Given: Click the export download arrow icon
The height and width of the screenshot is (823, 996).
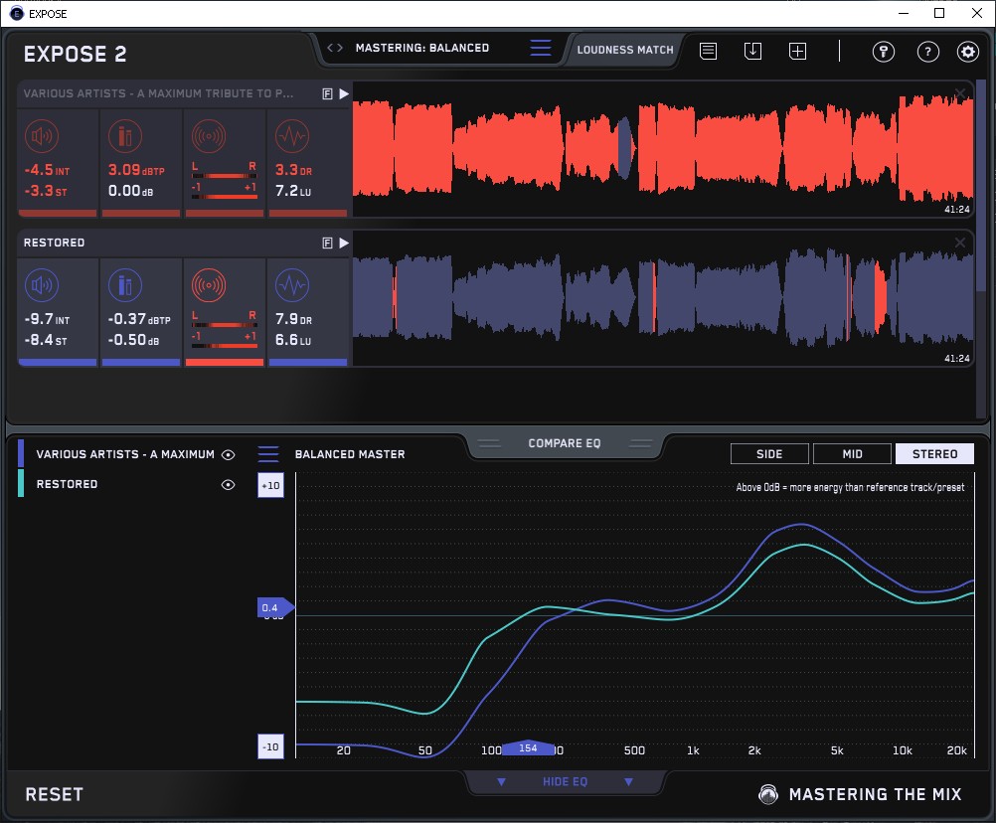Looking at the screenshot, I should (752, 51).
